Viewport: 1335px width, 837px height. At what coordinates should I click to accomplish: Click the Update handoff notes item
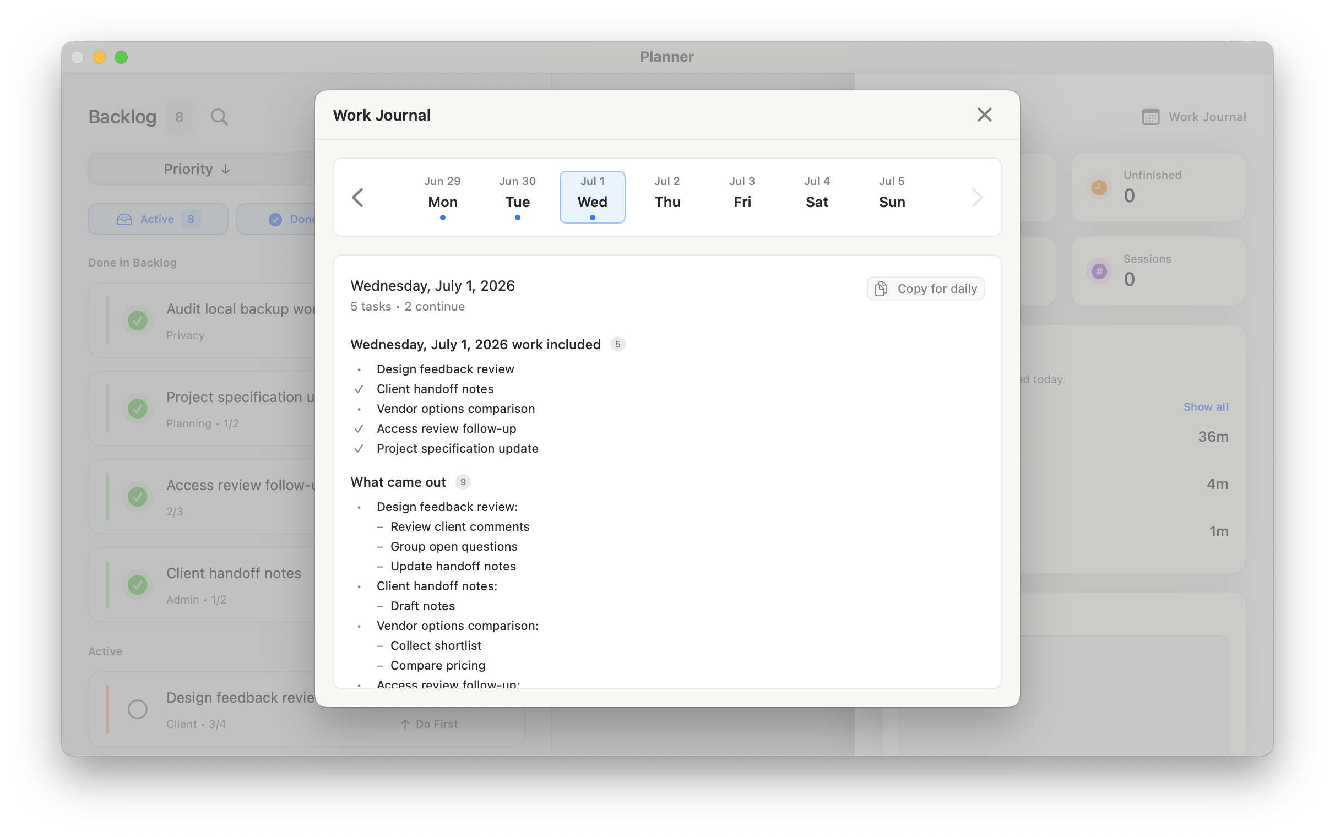point(453,566)
